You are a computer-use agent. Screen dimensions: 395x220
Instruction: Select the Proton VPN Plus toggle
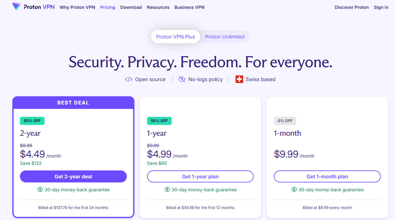tap(175, 36)
